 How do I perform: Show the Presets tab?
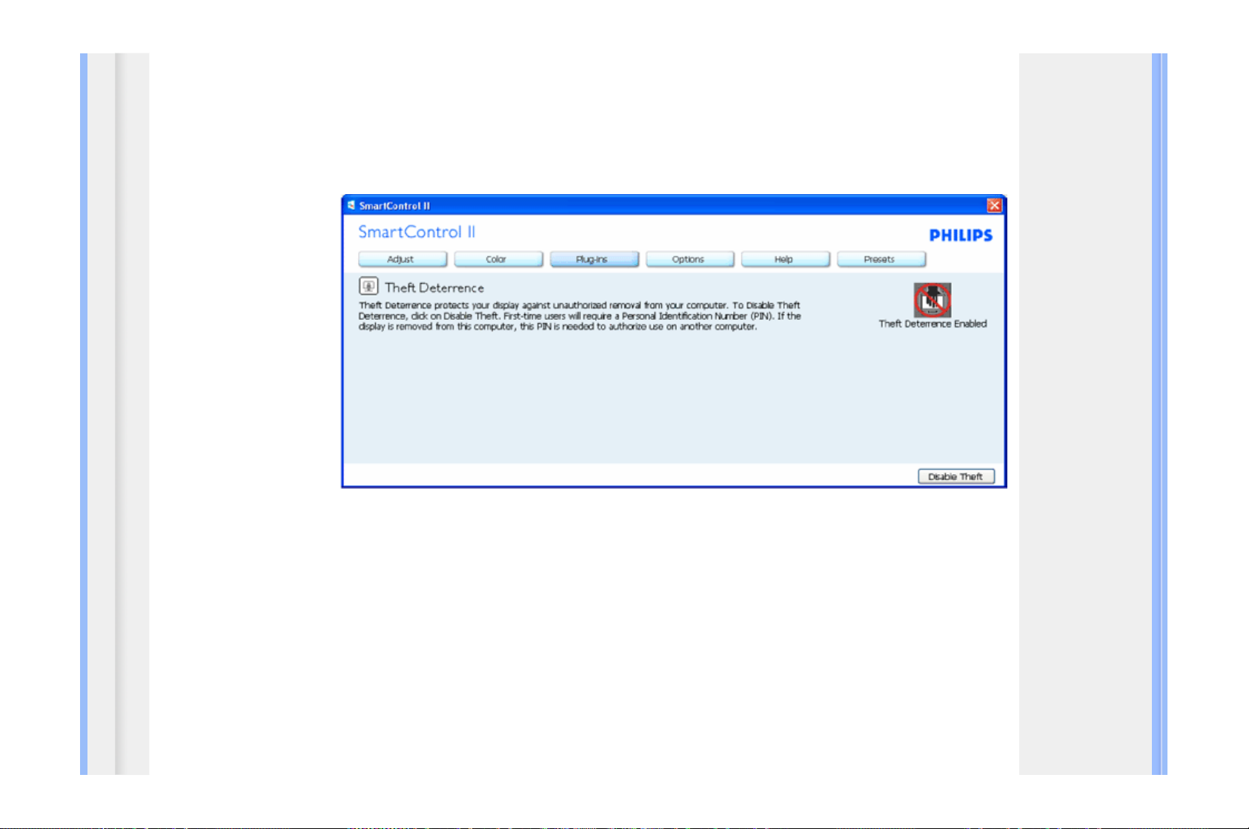click(880, 259)
